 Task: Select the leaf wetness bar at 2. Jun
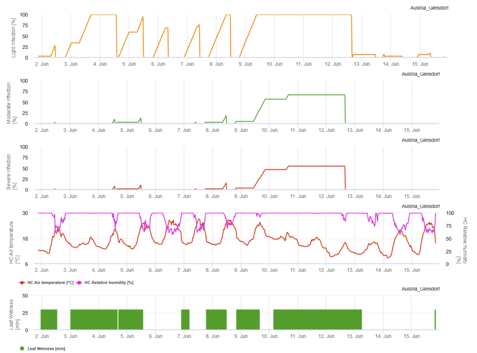(49, 319)
